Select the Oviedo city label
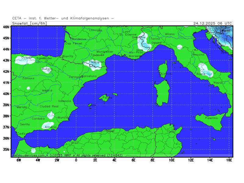 [26, 58]
